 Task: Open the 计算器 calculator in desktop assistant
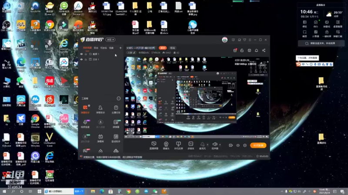click(x=316, y=33)
